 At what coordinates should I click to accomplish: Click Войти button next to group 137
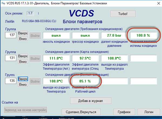(35, 36)
